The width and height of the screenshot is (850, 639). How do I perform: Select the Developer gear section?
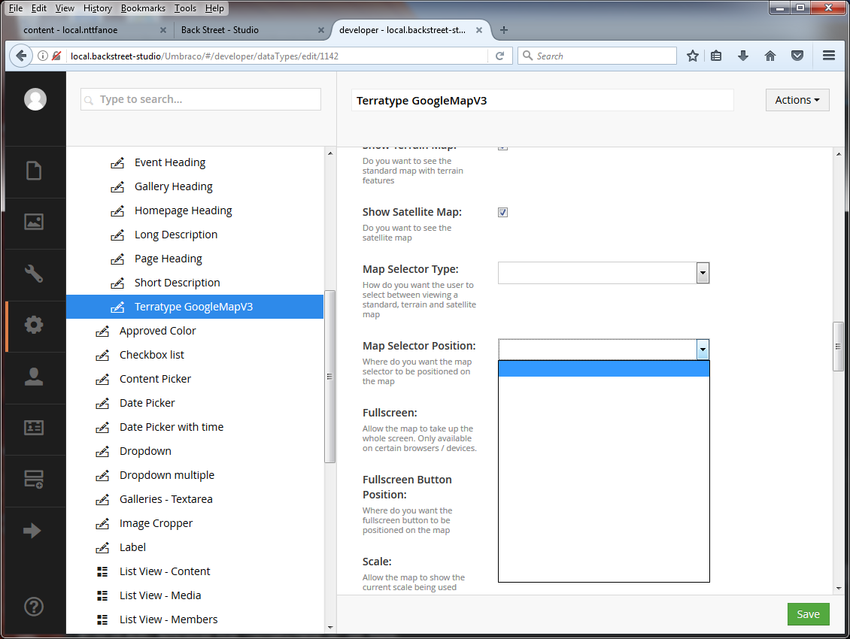pyautogui.click(x=34, y=325)
